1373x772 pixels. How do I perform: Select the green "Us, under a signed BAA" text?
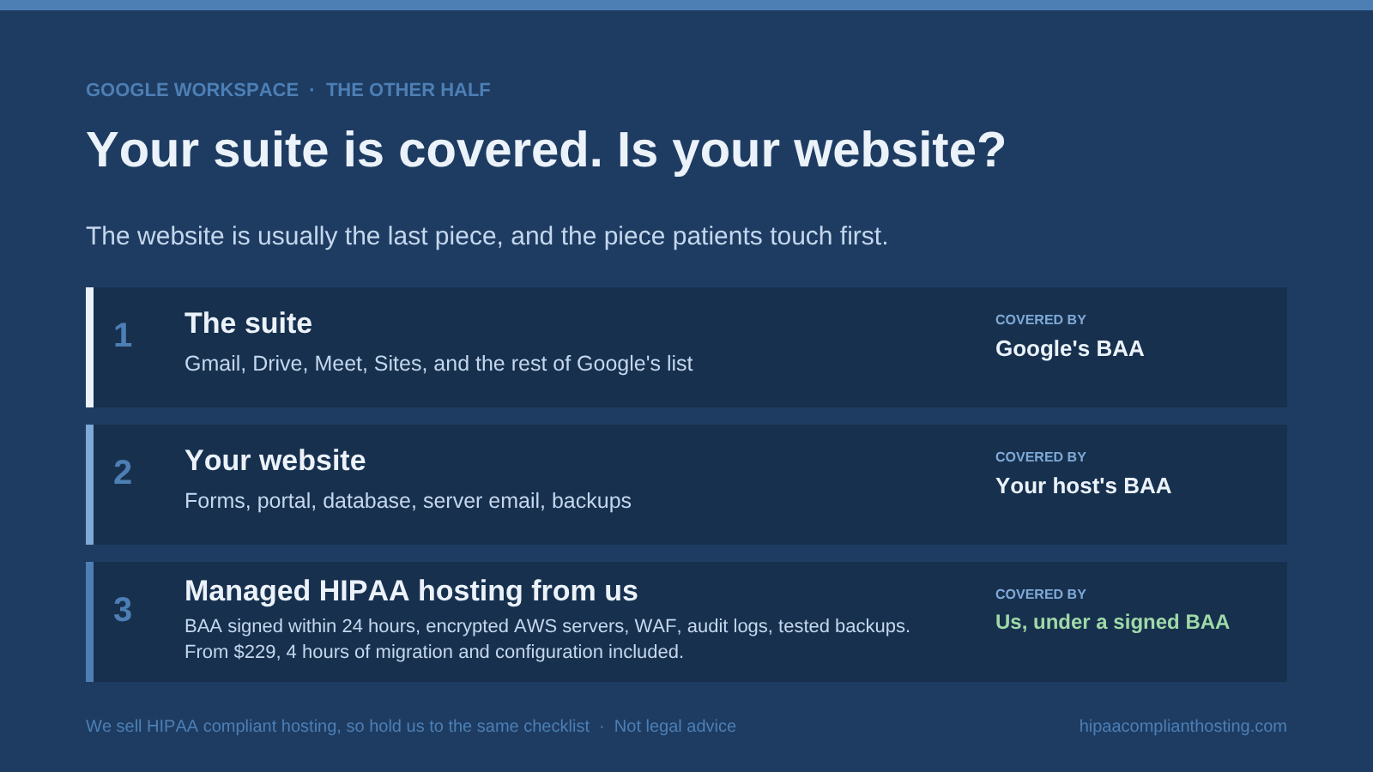click(1112, 622)
